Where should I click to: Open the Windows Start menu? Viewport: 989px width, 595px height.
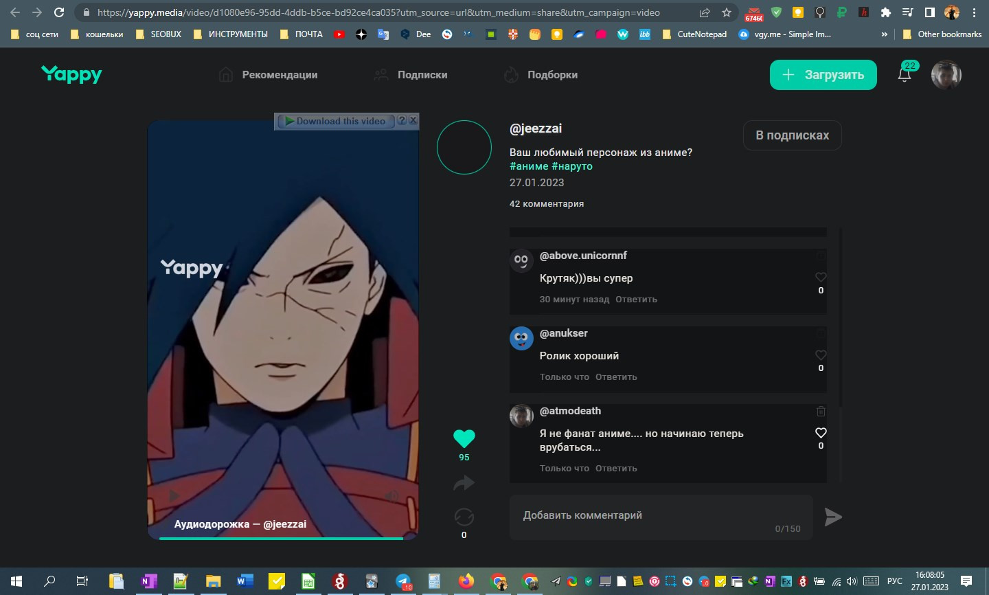pyautogui.click(x=16, y=581)
